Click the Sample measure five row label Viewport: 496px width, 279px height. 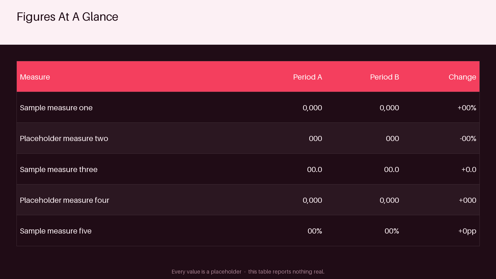click(x=56, y=231)
